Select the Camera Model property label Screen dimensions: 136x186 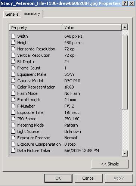click(x=30, y=81)
